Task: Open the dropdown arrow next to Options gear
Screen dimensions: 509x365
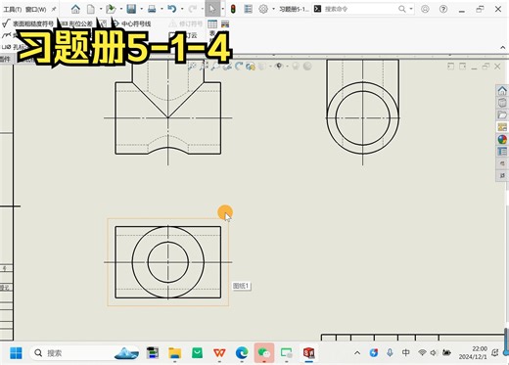Action: coord(273,9)
